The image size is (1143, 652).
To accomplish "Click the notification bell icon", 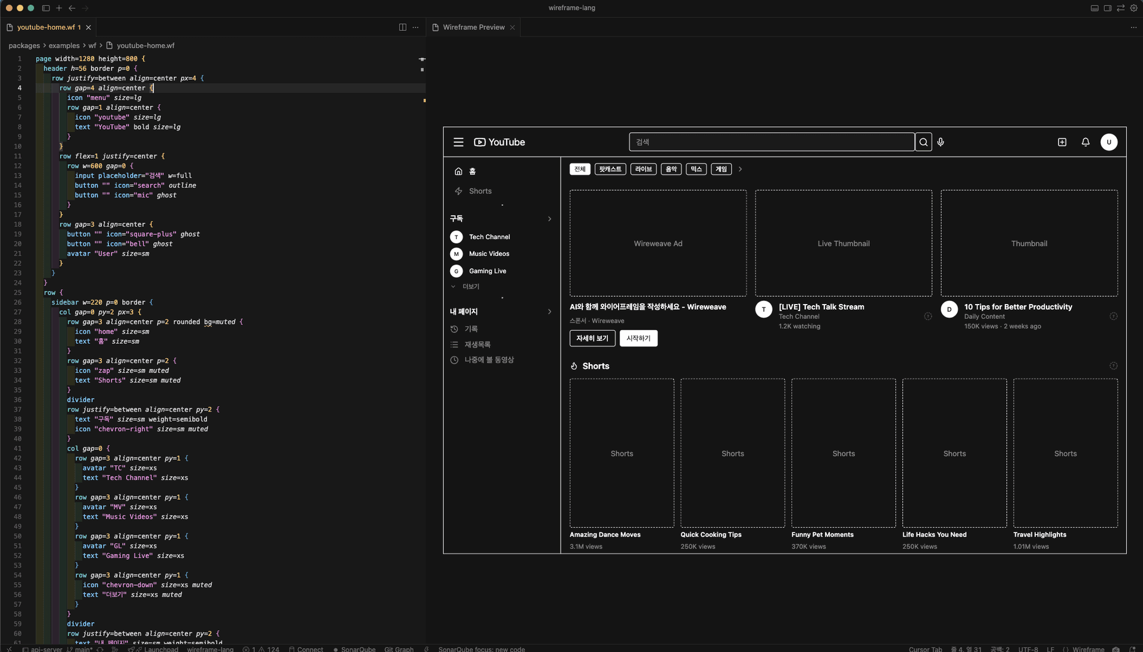I will (1085, 142).
